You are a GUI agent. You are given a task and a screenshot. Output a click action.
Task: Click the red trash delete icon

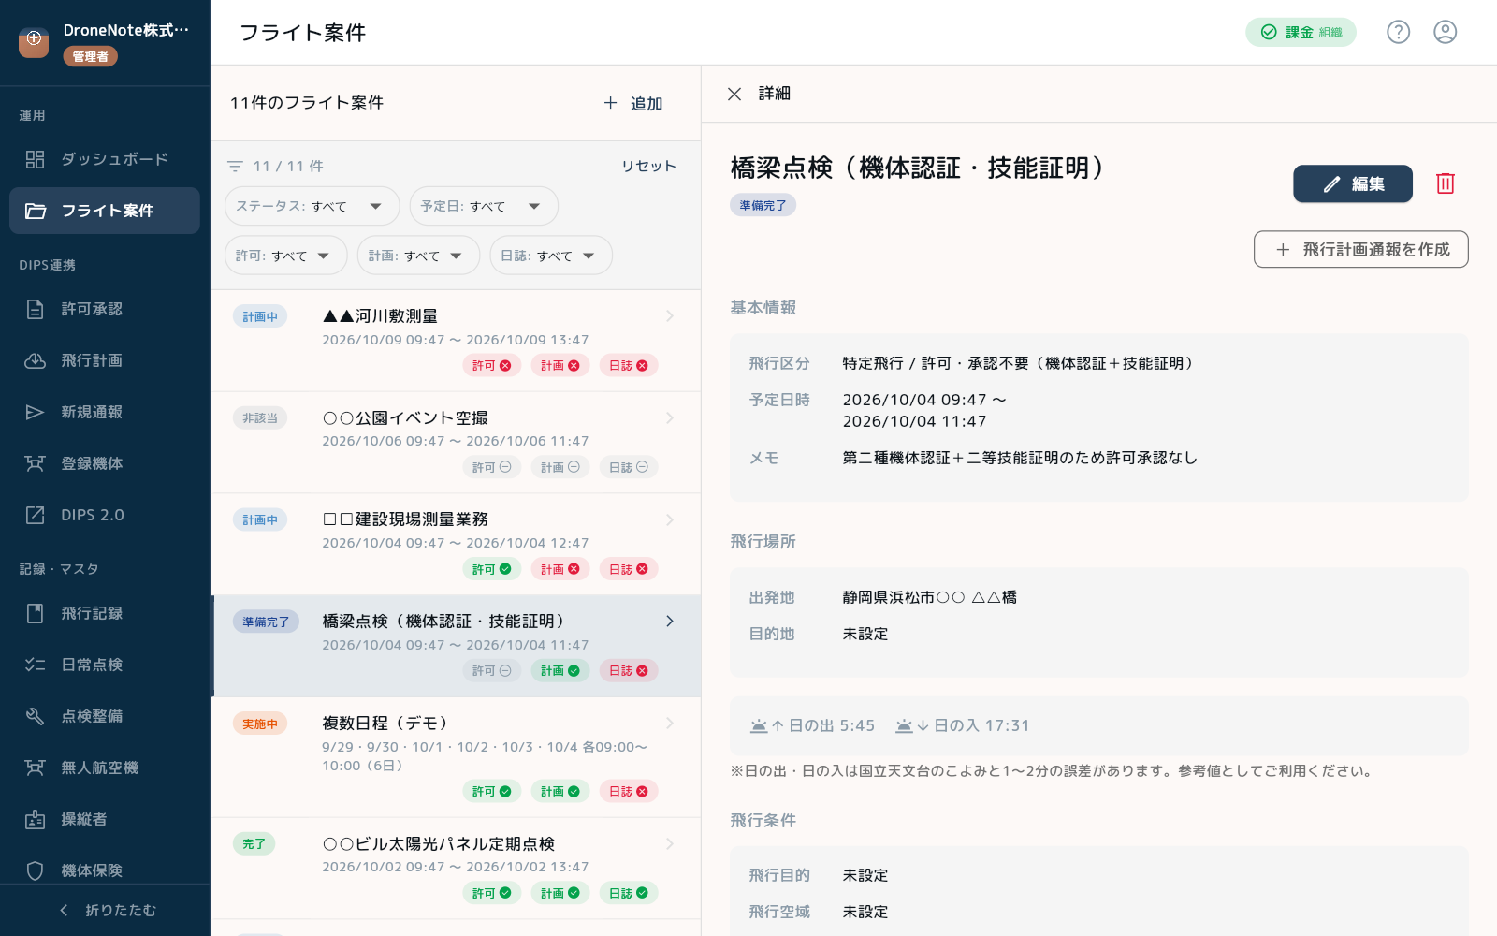tap(1445, 183)
